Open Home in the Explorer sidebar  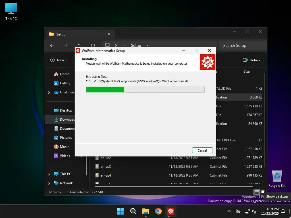point(62,74)
